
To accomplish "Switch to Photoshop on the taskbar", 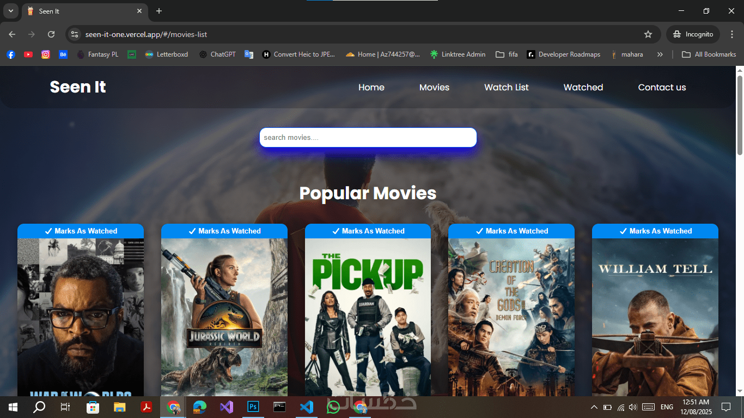I will 253,407.
